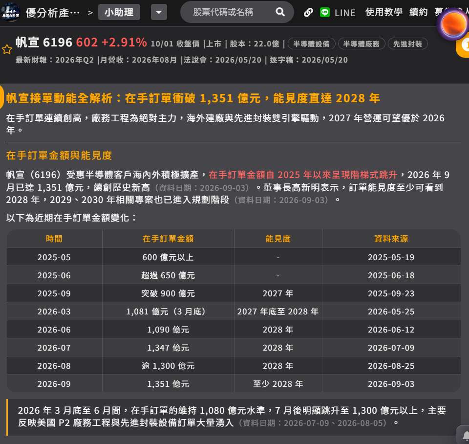
Task: Click stock price 602 +2.91%
Action: pyautogui.click(x=111, y=42)
